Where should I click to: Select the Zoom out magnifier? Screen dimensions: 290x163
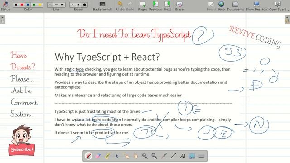[155, 156]
